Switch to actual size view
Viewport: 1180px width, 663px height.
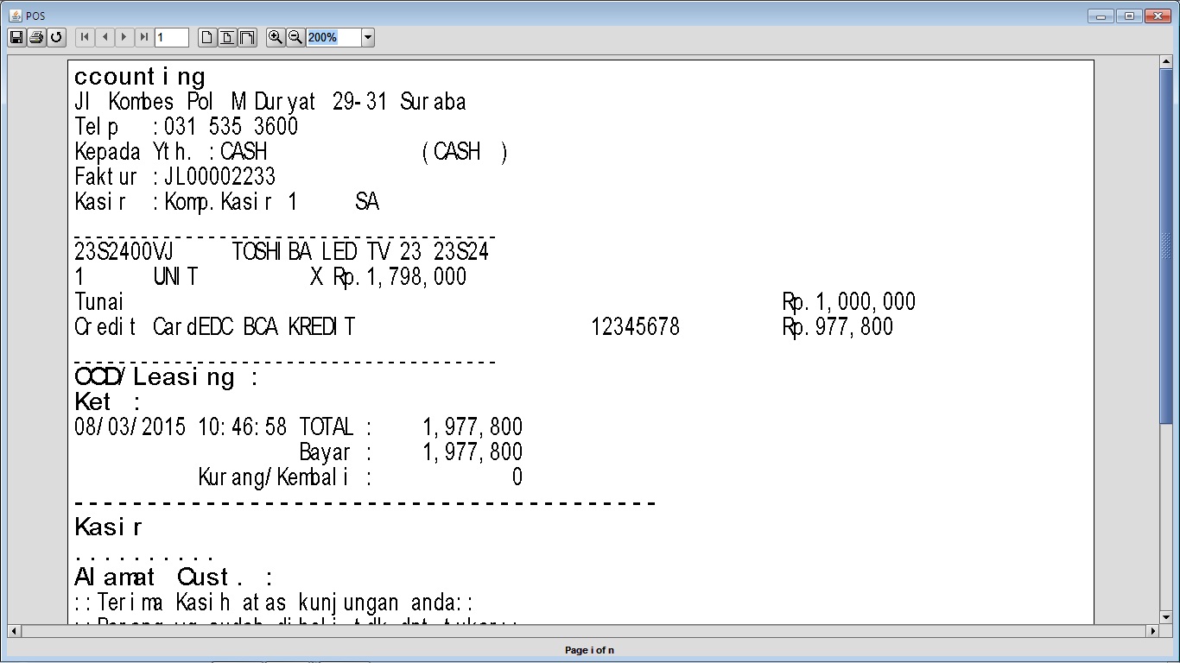click(x=206, y=37)
